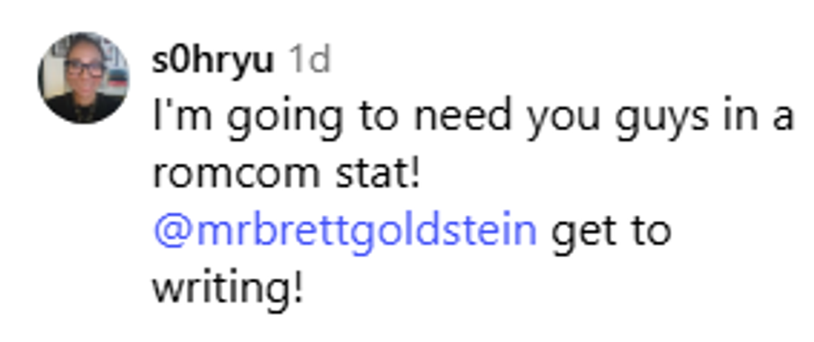Click s0hryu's profile picture avatar
This screenshot has height=342, width=814.
pyautogui.click(x=83, y=78)
